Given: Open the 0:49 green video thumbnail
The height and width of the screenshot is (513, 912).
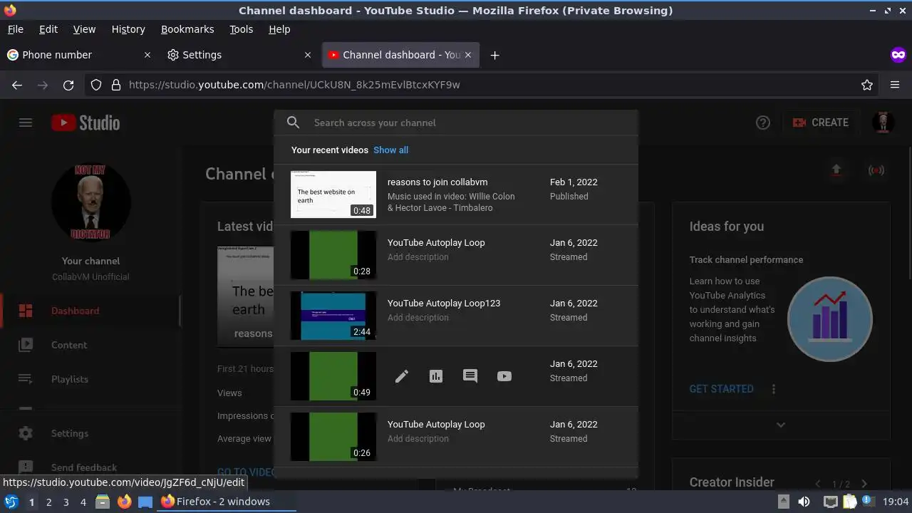Looking at the screenshot, I should [x=333, y=376].
